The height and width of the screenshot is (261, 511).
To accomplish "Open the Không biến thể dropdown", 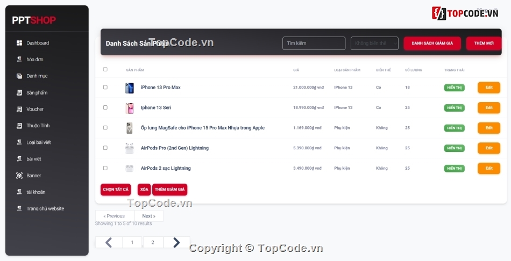I will coord(374,44).
